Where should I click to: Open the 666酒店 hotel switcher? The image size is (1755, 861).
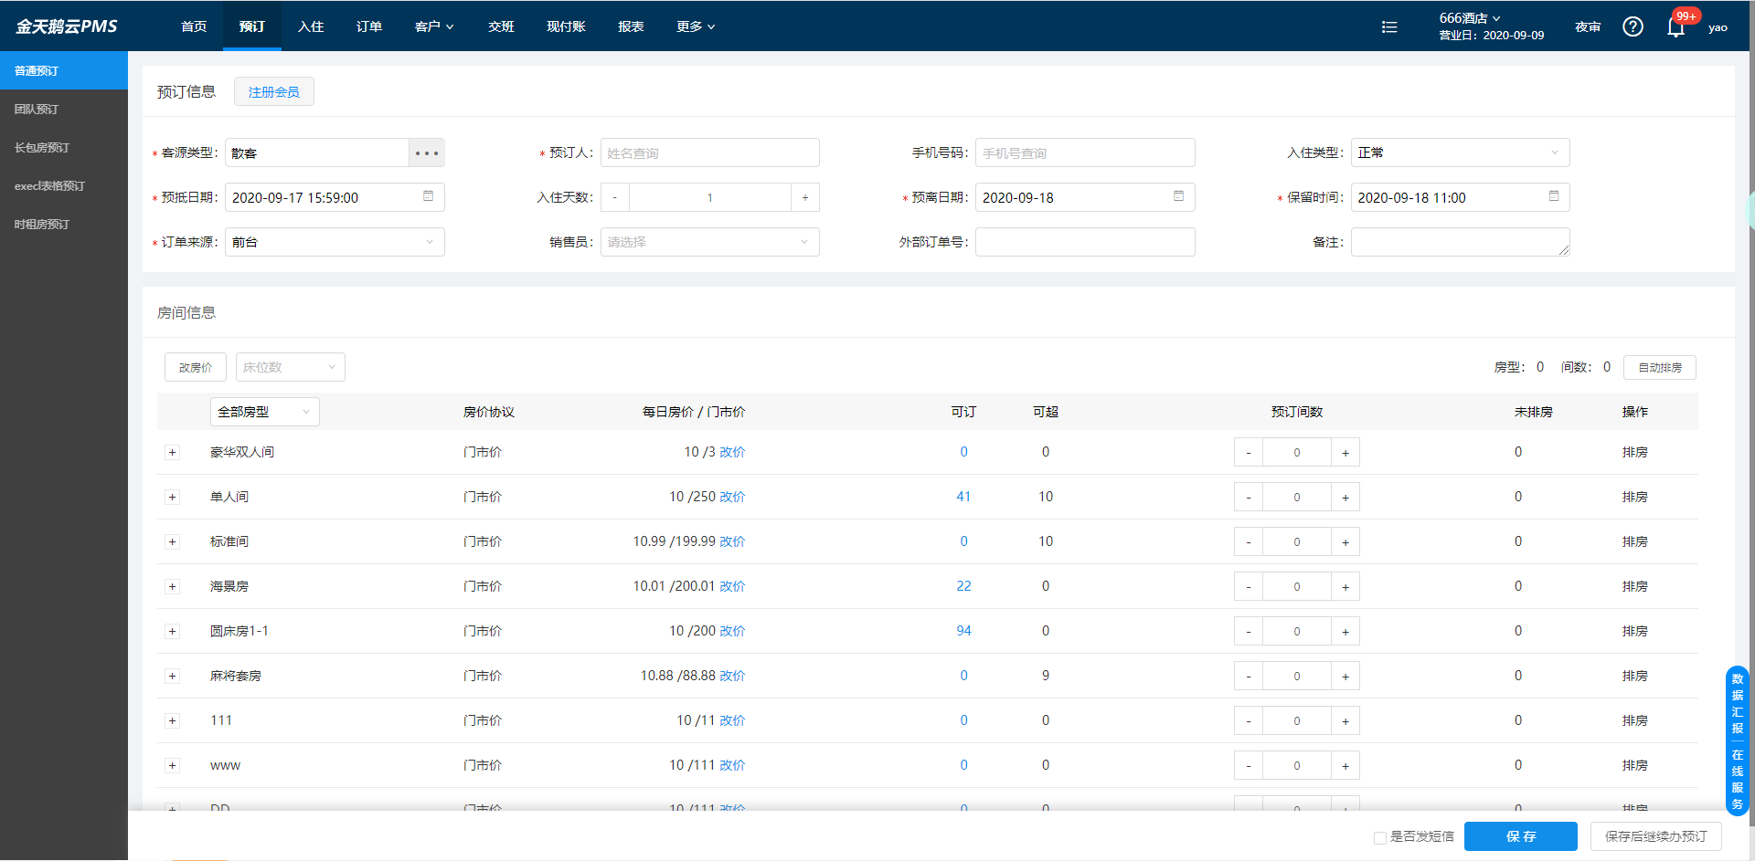[x=1470, y=18]
